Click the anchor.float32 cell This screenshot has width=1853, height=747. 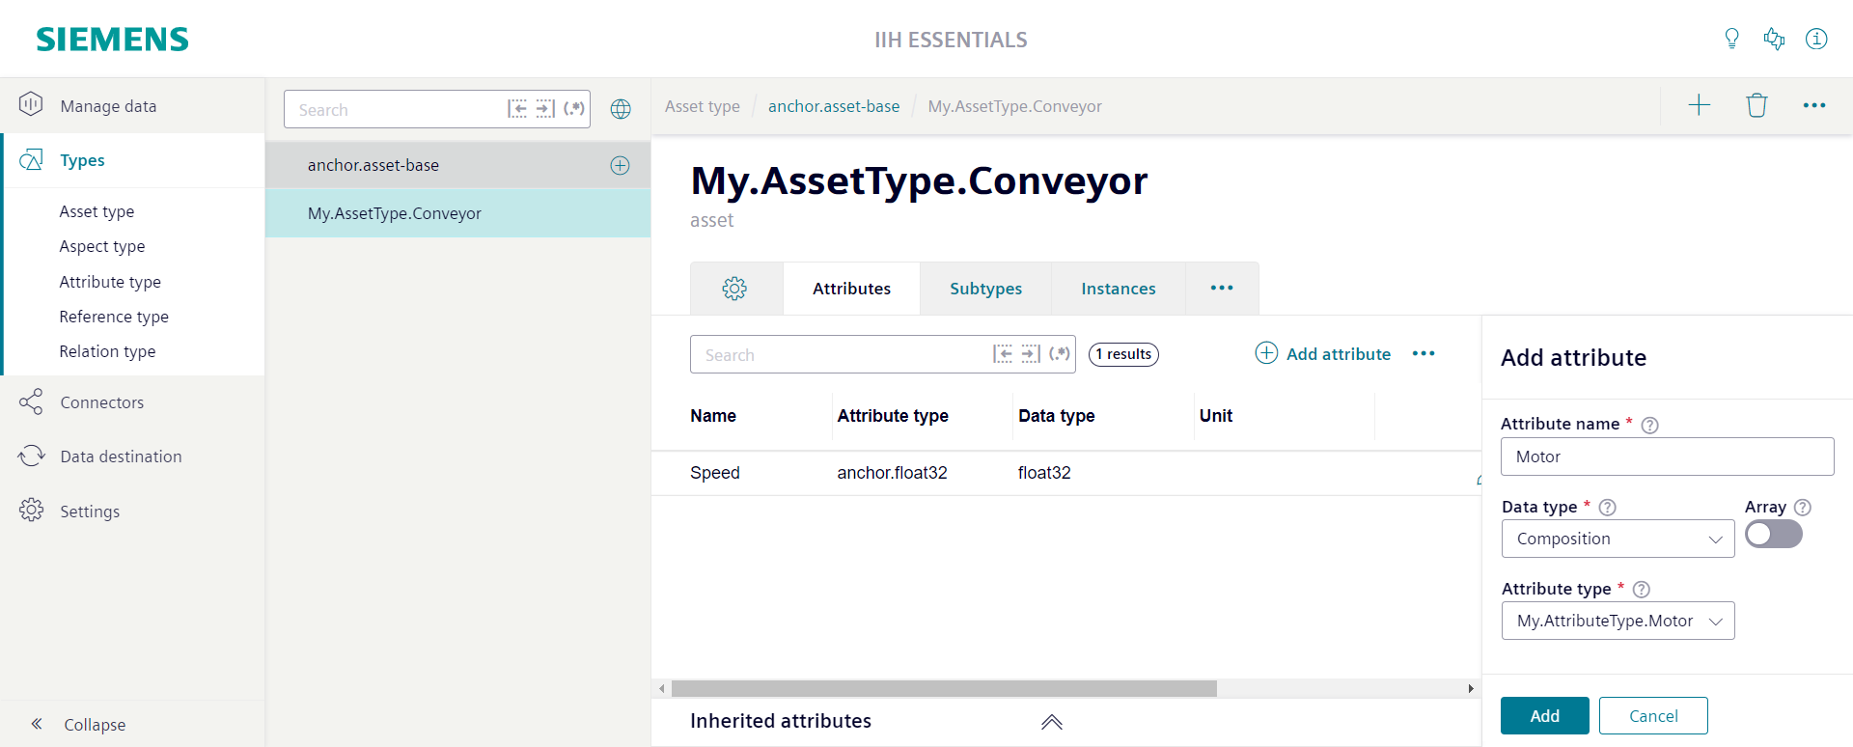click(892, 473)
